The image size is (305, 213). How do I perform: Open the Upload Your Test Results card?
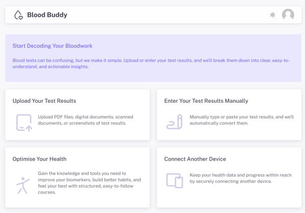click(x=77, y=114)
